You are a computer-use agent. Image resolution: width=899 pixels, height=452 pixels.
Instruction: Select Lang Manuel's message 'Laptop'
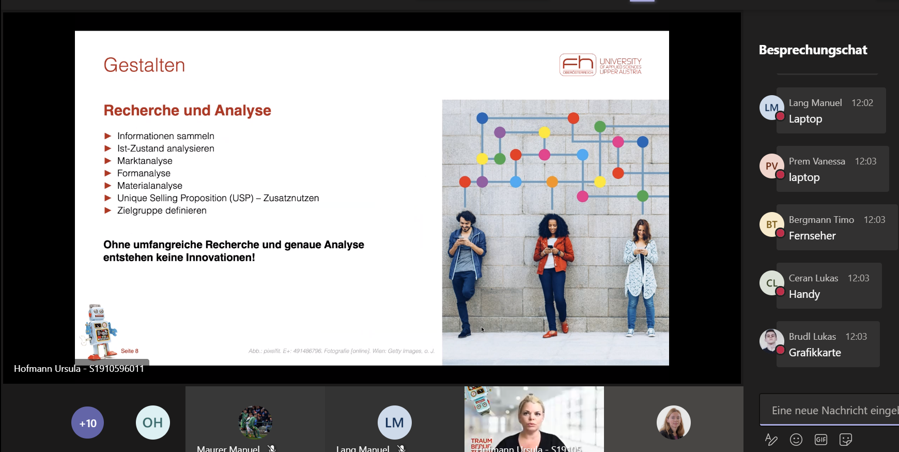831,111
